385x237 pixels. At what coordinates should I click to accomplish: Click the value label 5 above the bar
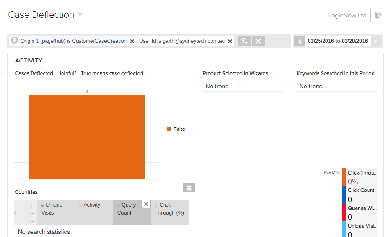click(87, 92)
